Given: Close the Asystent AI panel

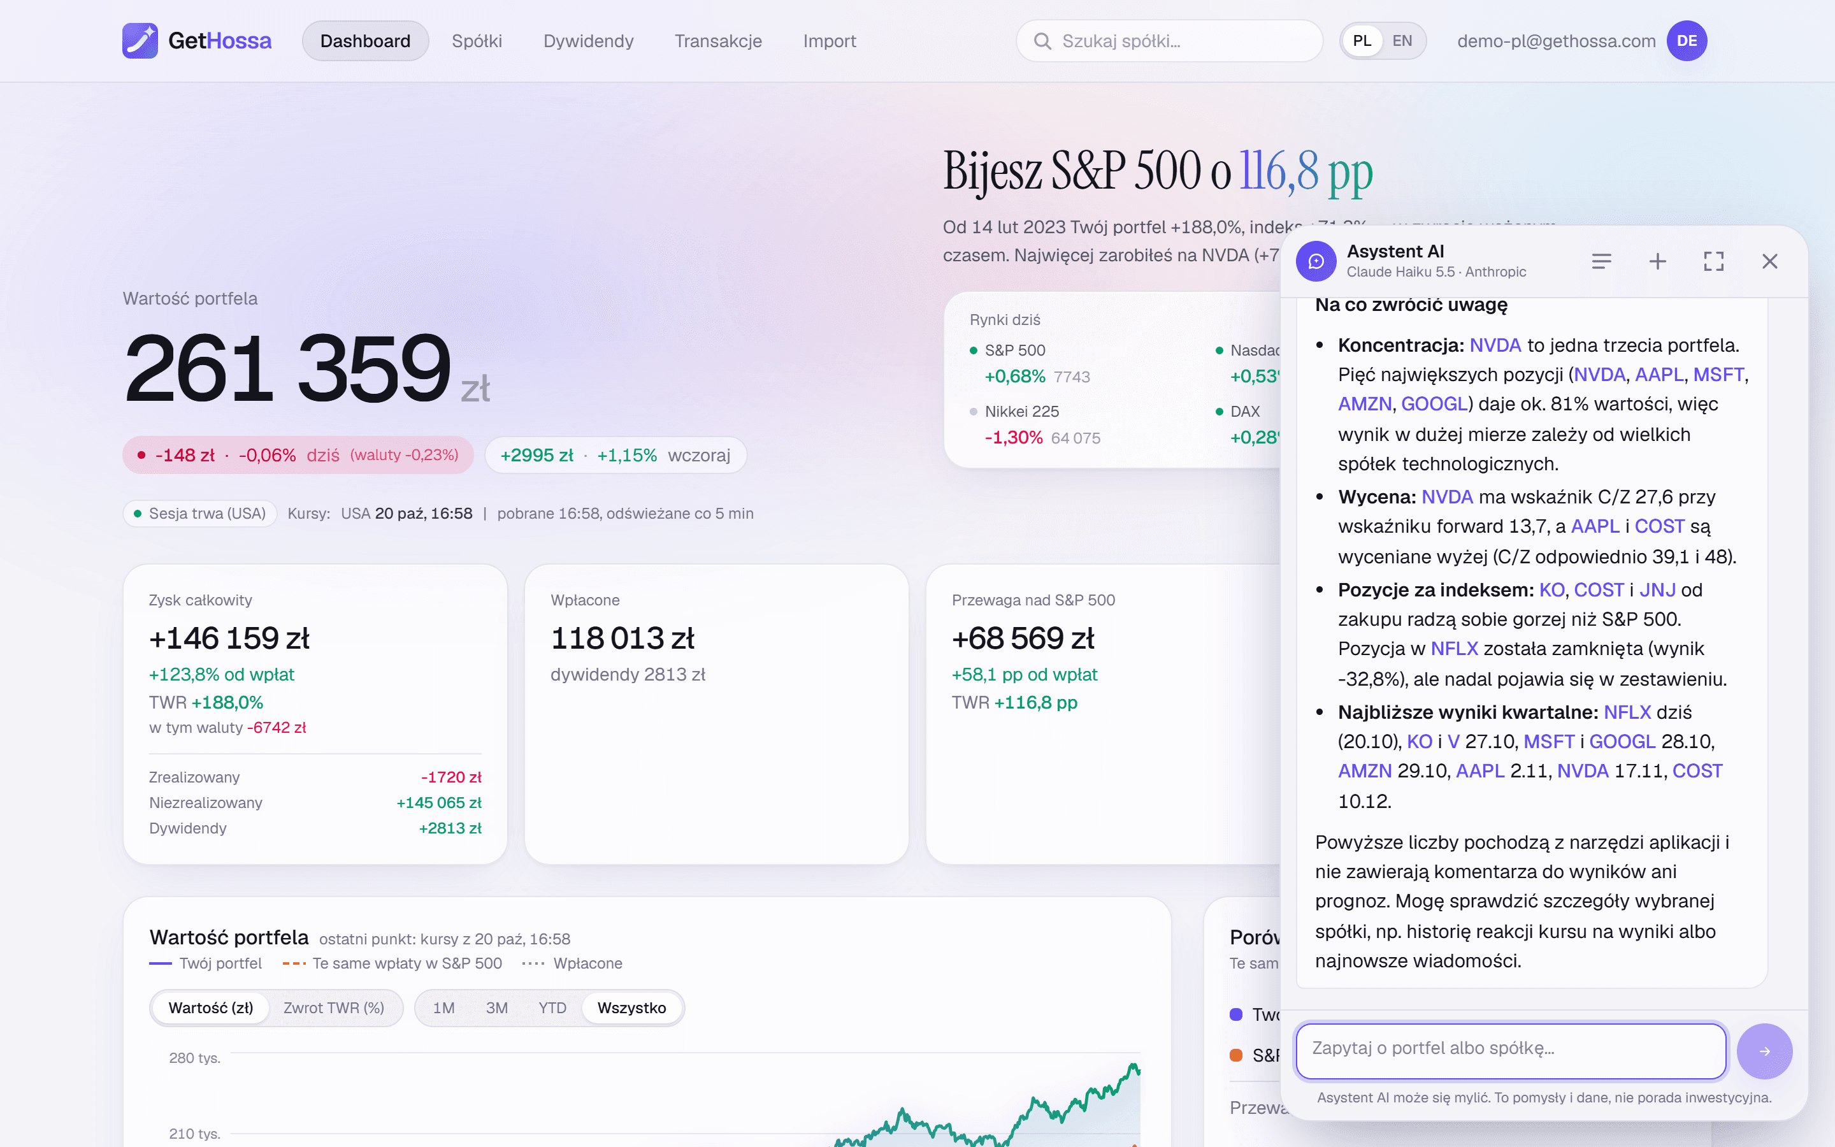Looking at the screenshot, I should click(1770, 261).
